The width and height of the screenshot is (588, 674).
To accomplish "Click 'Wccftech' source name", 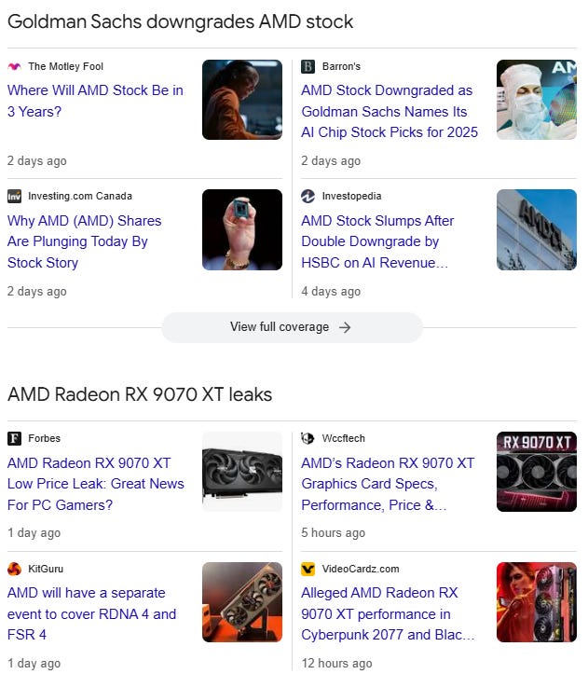I will (x=344, y=438).
